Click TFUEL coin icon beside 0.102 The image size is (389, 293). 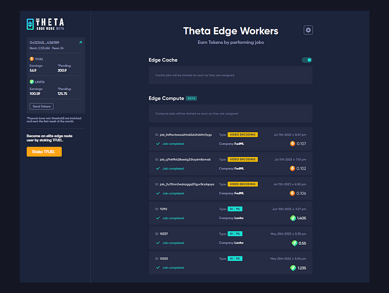coord(292,168)
